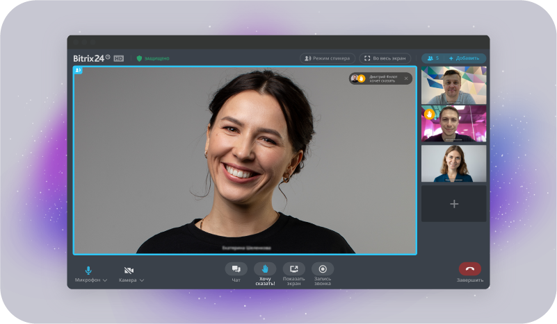Screen dimensions: 557x324
Task: Open the Чат chat panel
Action: (x=236, y=269)
